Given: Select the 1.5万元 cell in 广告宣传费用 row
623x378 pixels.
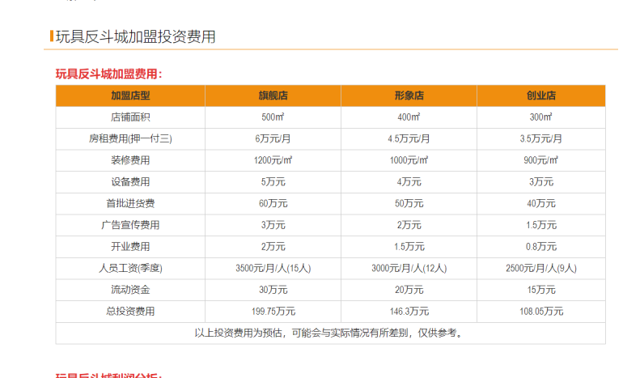Looking at the screenshot, I should [541, 225].
